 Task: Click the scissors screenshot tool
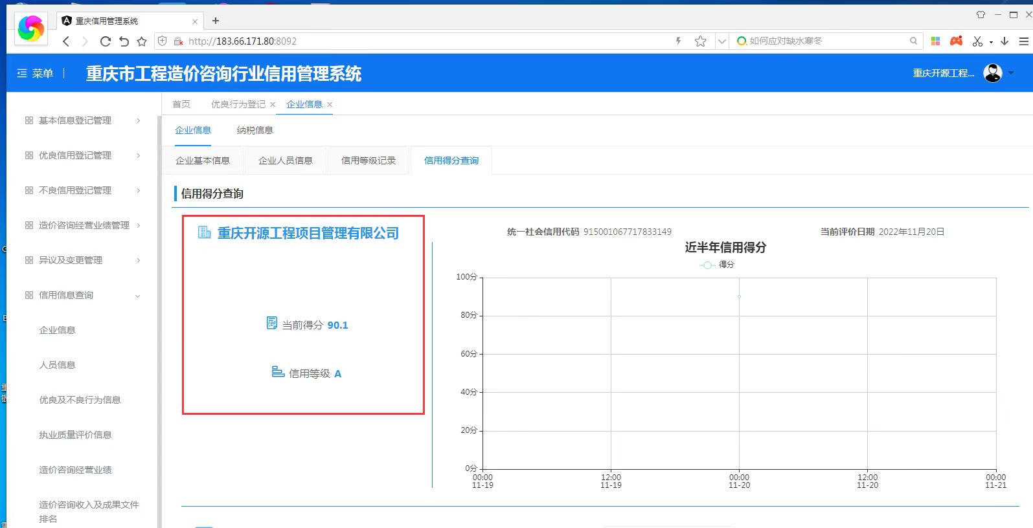click(x=977, y=41)
